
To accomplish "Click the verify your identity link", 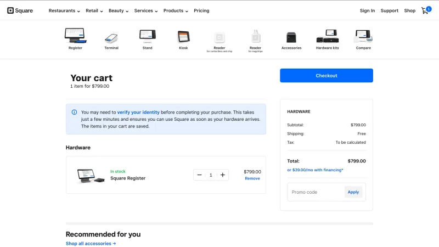I will click(138, 113).
